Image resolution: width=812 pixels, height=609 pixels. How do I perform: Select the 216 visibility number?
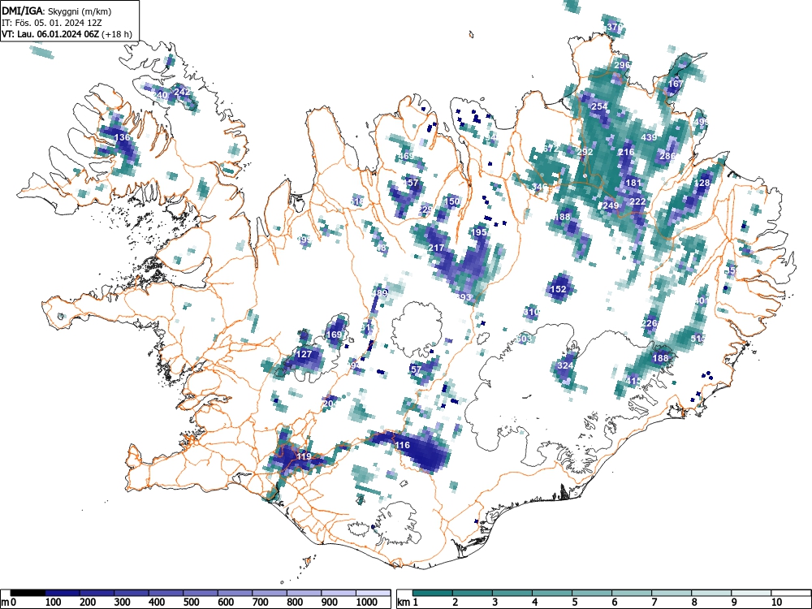coord(626,152)
